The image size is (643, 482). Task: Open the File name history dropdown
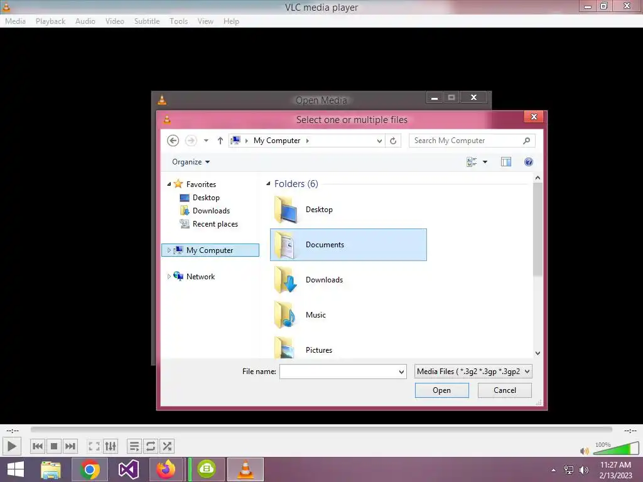point(401,372)
